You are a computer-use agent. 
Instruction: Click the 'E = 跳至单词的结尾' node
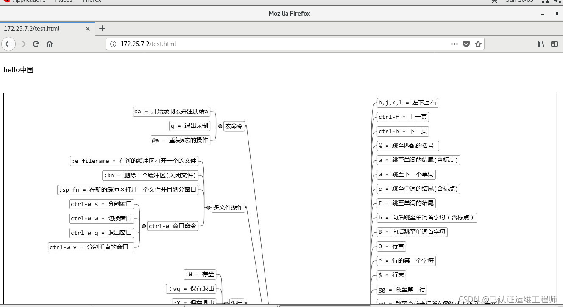(x=406, y=203)
